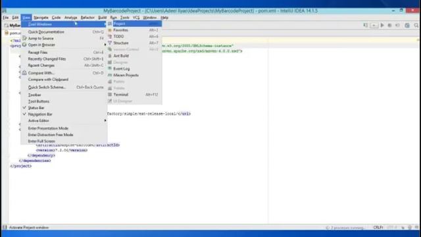This screenshot has width=421, height=237.
Task: Open the Refactor menu
Action: pos(87,18)
